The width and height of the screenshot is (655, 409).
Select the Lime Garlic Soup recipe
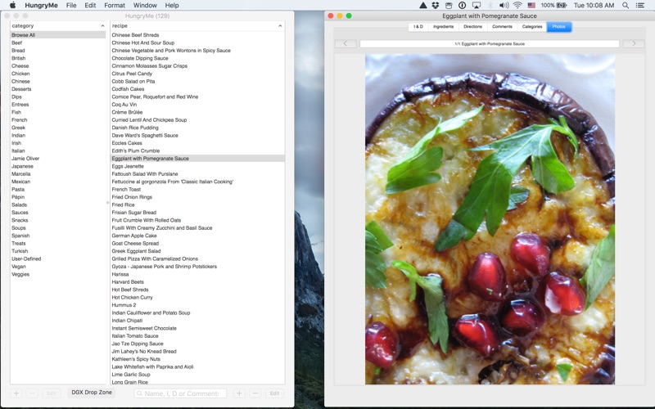tap(197, 375)
